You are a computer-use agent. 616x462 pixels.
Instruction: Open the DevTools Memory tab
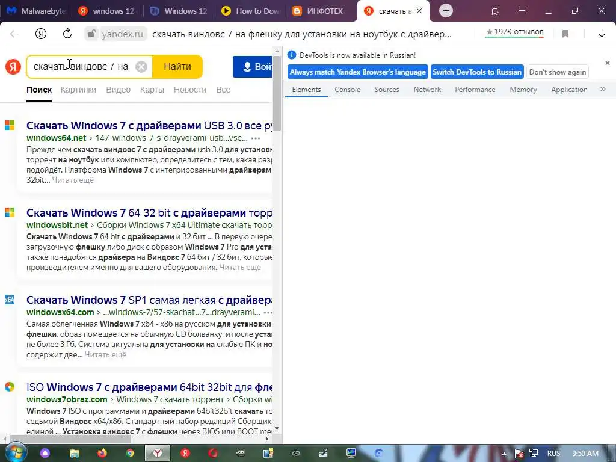[523, 90]
